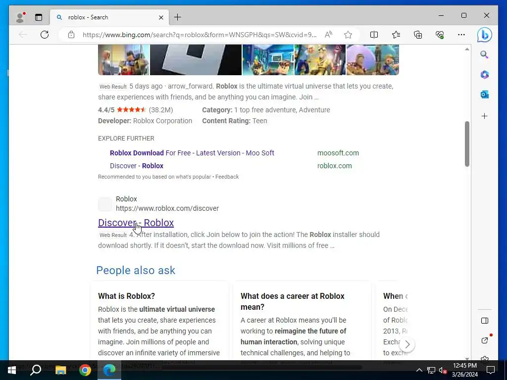Visit roblox.com green link
The image size is (507, 380).
tap(334, 166)
